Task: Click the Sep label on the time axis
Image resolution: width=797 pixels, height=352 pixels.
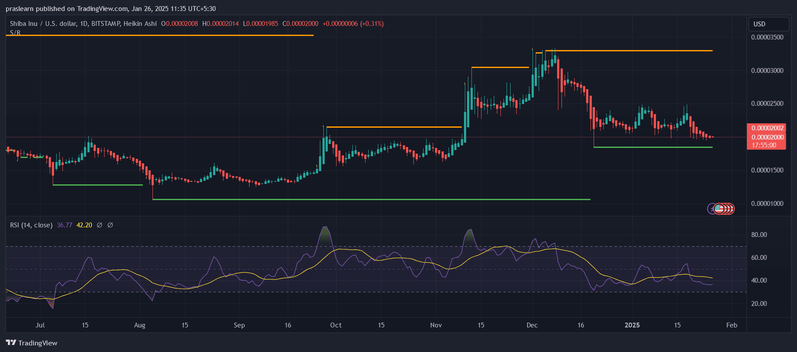Action: point(239,325)
